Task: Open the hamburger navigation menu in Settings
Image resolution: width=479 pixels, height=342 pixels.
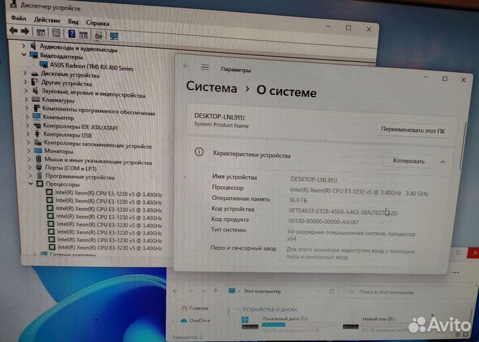Action: (205, 68)
